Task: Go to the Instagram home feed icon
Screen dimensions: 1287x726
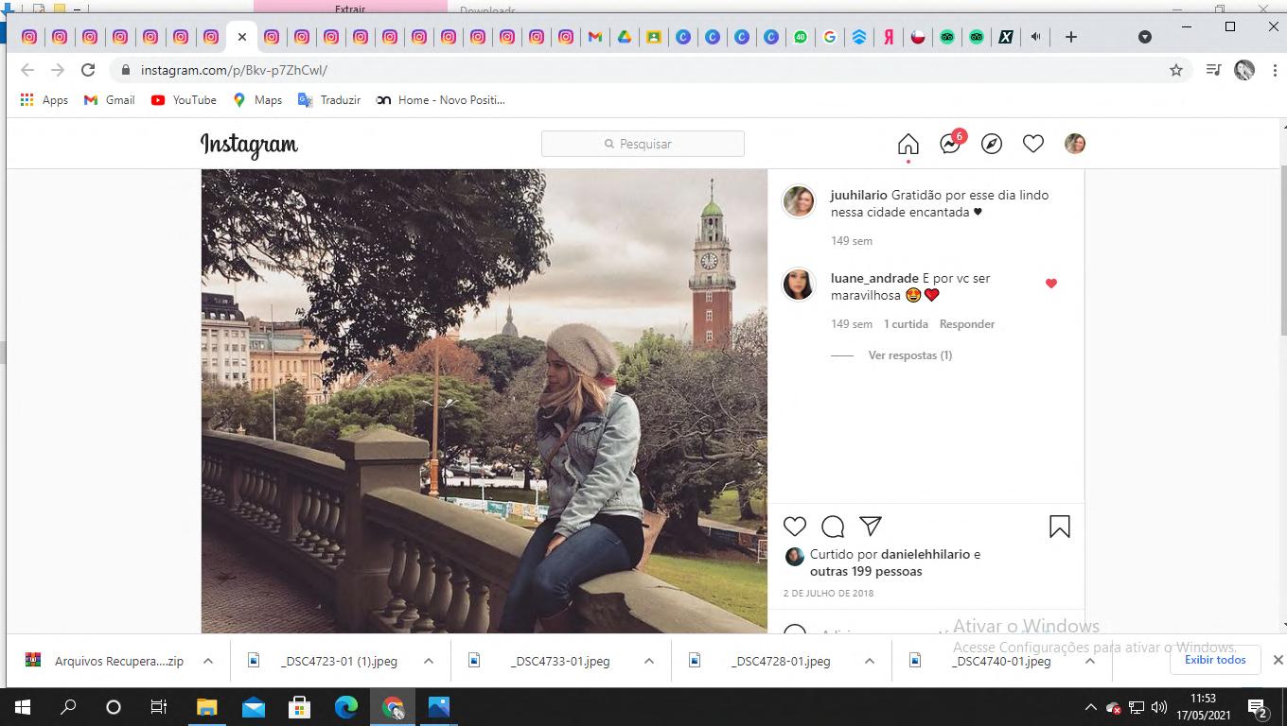Action: pos(908,144)
